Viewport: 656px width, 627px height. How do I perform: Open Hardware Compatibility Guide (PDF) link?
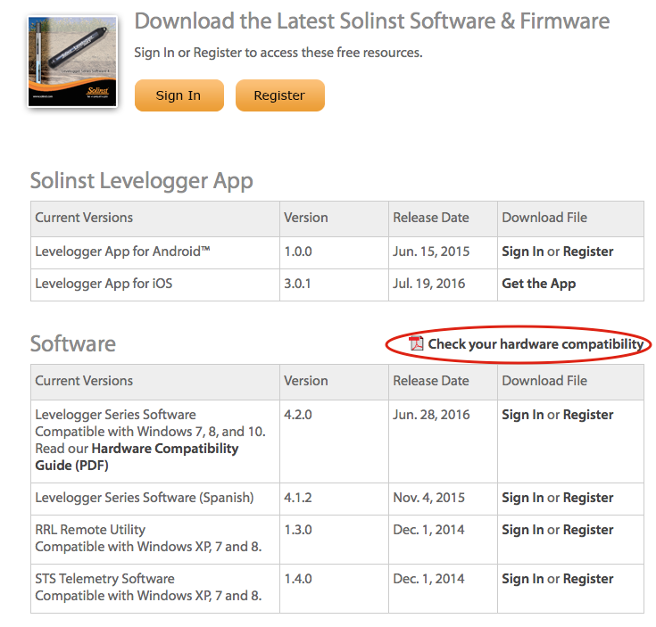(x=137, y=457)
